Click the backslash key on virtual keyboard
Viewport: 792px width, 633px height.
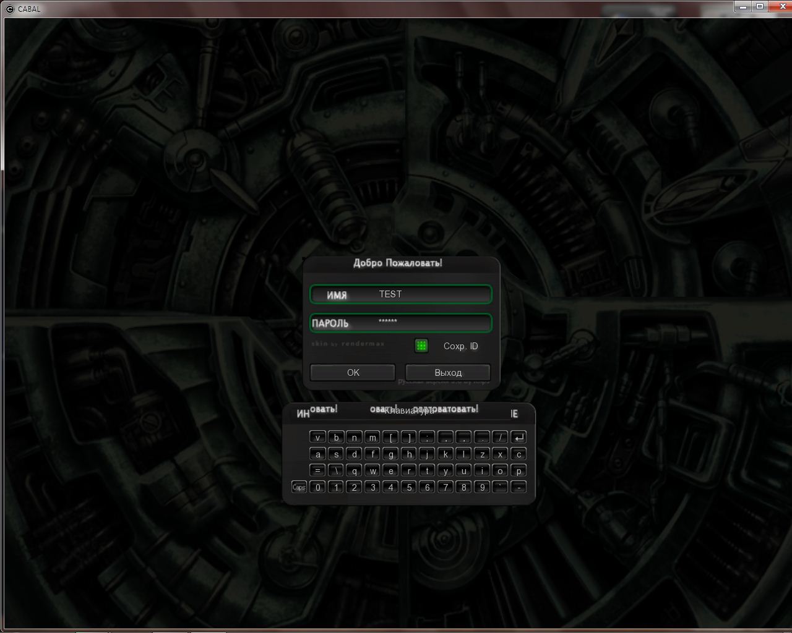pyautogui.click(x=336, y=470)
